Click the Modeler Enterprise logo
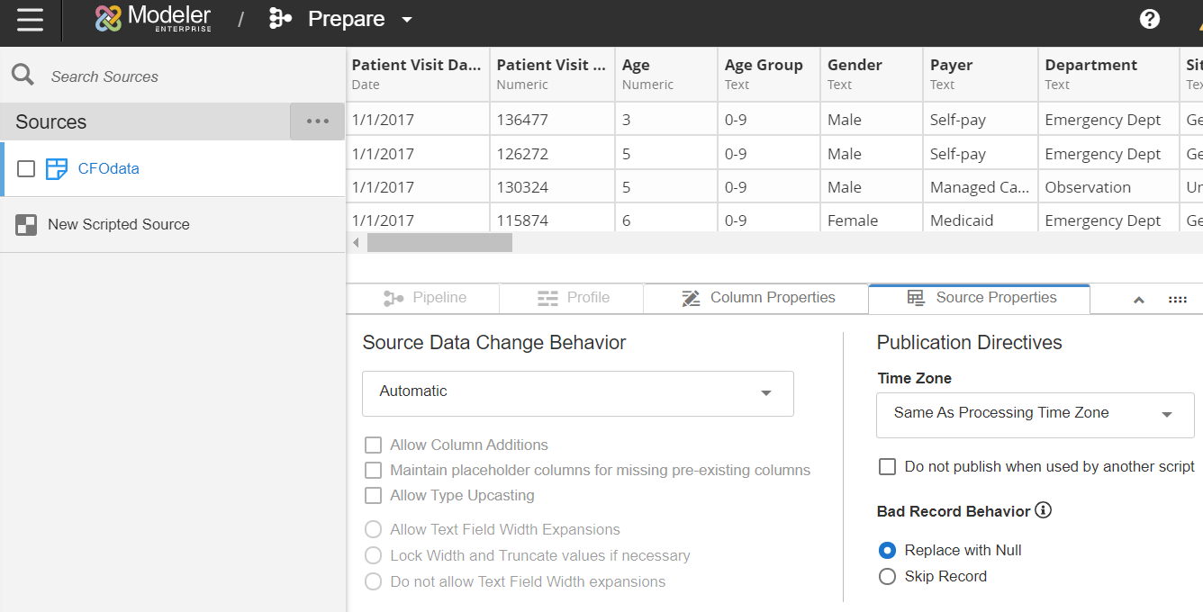The width and height of the screenshot is (1203, 612). pyautogui.click(x=154, y=19)
